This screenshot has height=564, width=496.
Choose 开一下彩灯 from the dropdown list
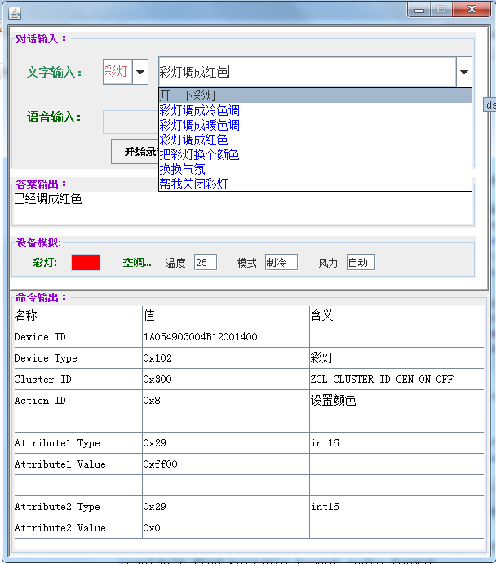[x=315, y=95]
